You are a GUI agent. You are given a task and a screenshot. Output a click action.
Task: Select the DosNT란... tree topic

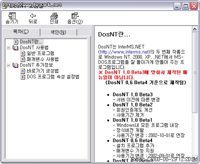tap(31, 42)
